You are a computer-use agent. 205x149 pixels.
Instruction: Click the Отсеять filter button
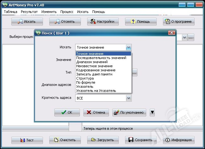click(x=65, y=22)
